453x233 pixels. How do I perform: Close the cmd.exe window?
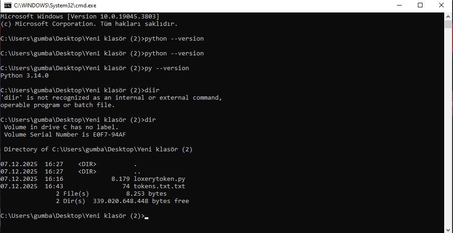click(x=441, y=5)
